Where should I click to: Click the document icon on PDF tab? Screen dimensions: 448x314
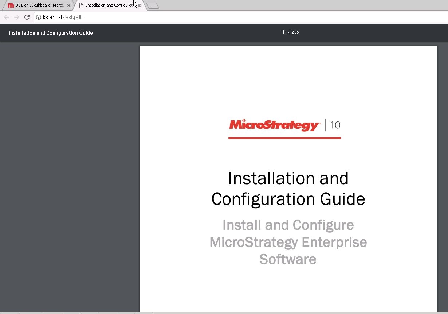click(81, 5)
